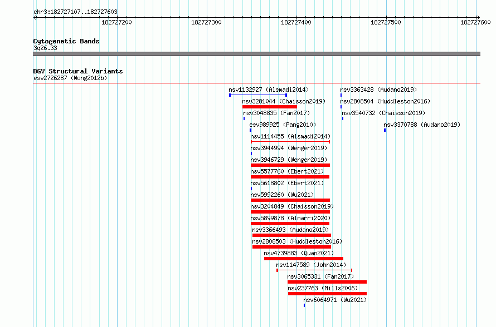This screenshot has height=327, width=496.
Task: Click the gray 3q26.33 cytogenetic band bar
Action: (x=256, y=54)
